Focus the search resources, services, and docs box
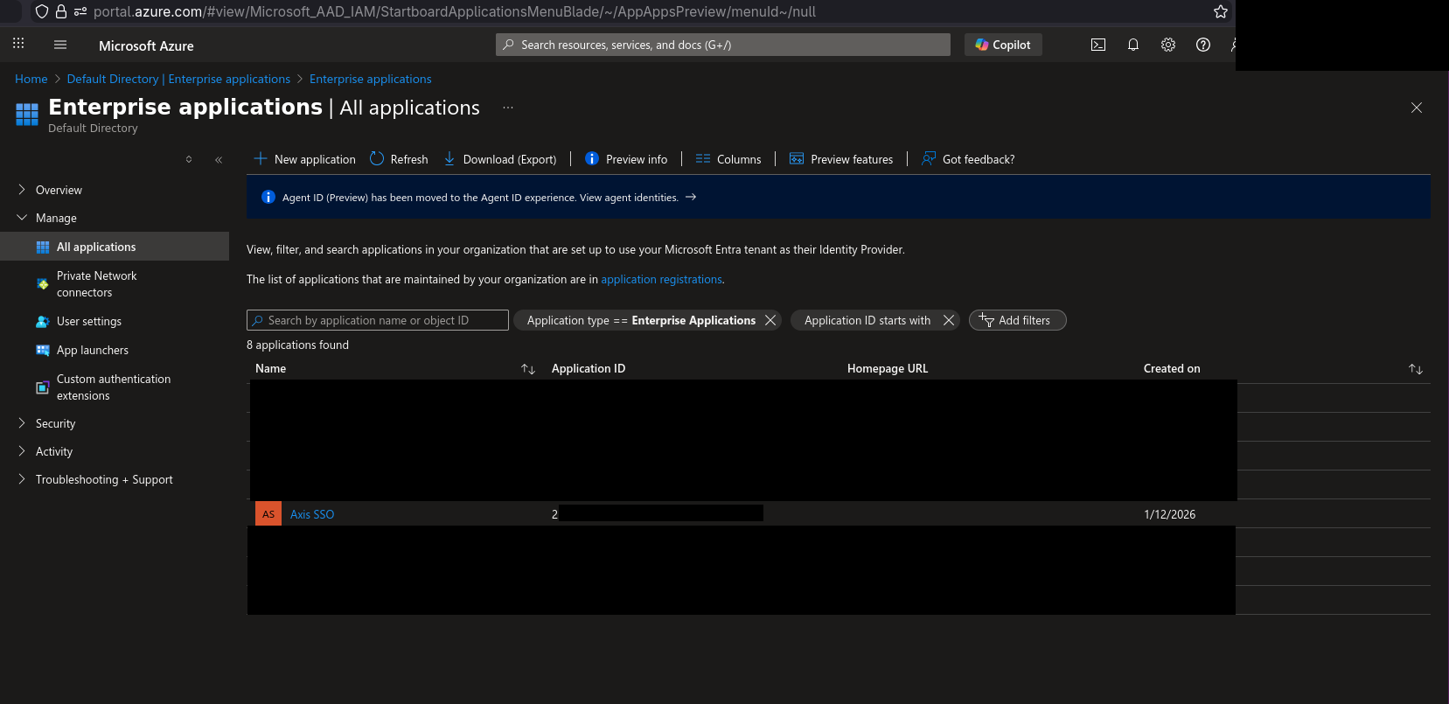This screenshot has width=1449, height=704. 723,45
